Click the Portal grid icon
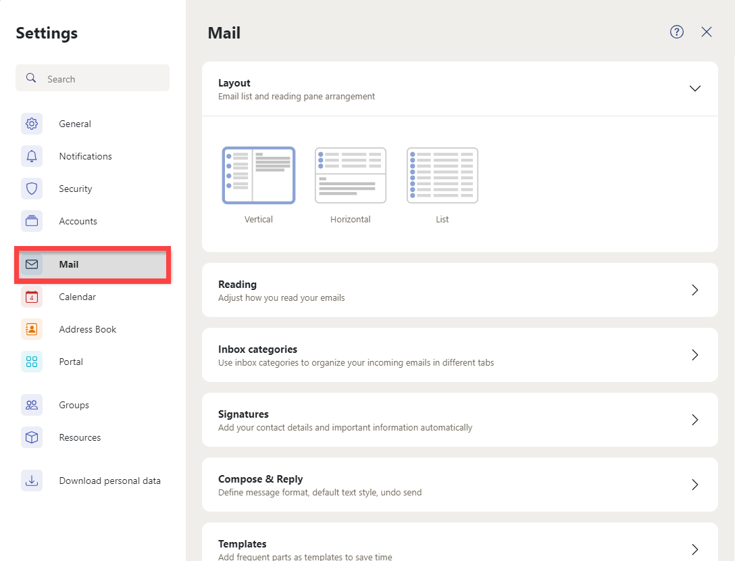The width and height of the screenshot is (735, 561). point(31,362)
